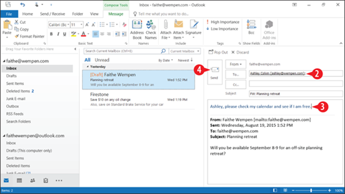Collapse the Yesterday group
The image size is (345, 194).
point(88,67)
